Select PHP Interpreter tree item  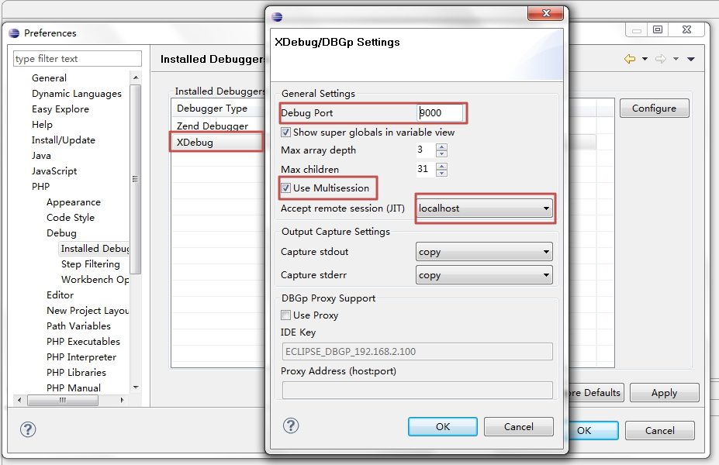pyautogui.click(x=81, y=357)
